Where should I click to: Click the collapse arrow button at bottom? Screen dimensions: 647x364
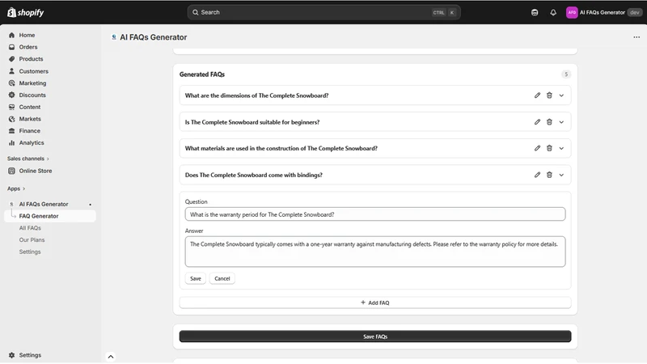(111, 357)
